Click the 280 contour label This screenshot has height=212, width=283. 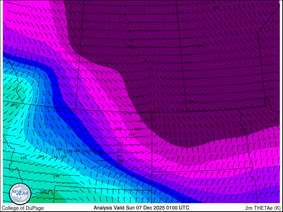point(92,151)
